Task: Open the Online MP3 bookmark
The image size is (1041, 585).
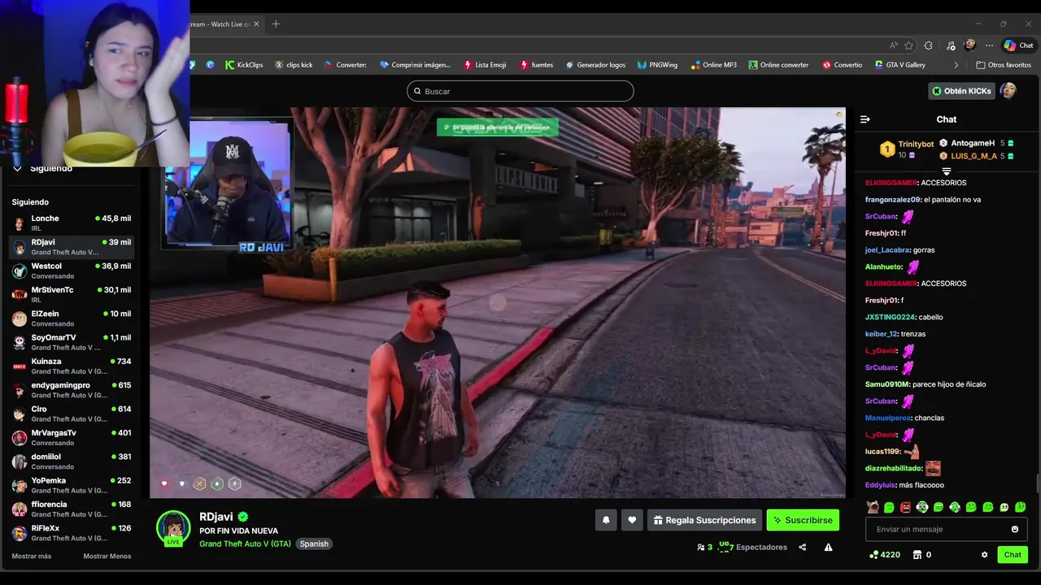Action: coord(713,65)
